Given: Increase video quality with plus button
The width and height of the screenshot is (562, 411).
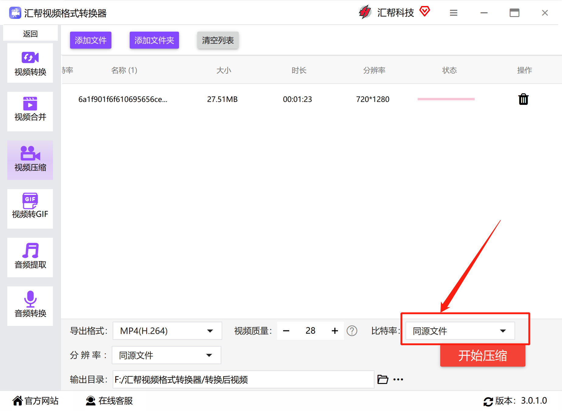Looking at the screenshot, I should 335,331.
